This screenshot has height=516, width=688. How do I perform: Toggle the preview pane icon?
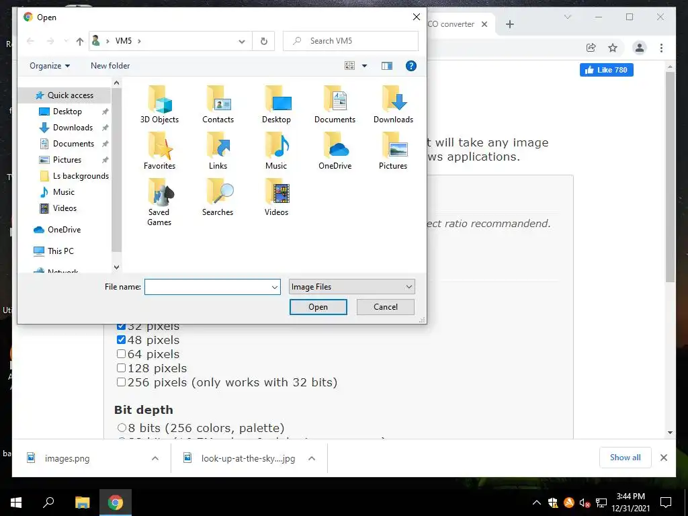pyautogui.click(x=386, y=66)
